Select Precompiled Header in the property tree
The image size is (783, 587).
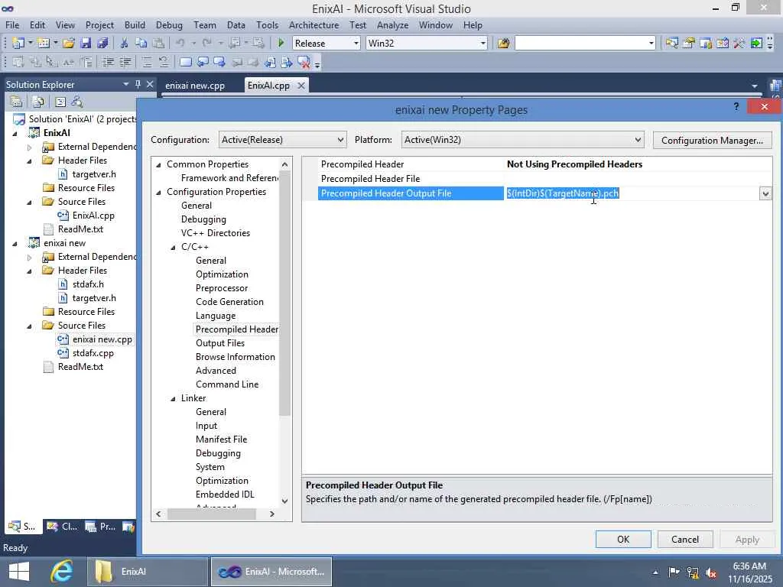point(237,329)
